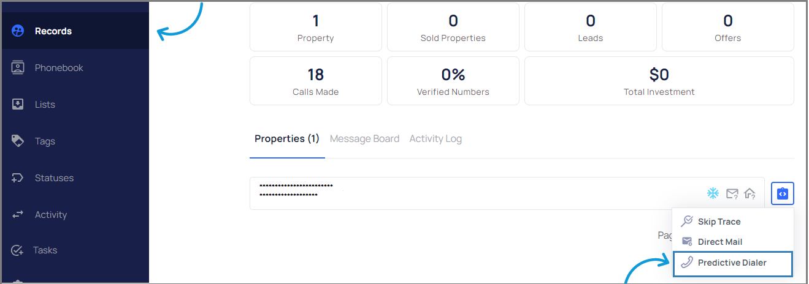Screen dimensions: 809x284
Task: Select Predictive Dialer menu entry
Action: pyautogui.click(x=732, y=263)
